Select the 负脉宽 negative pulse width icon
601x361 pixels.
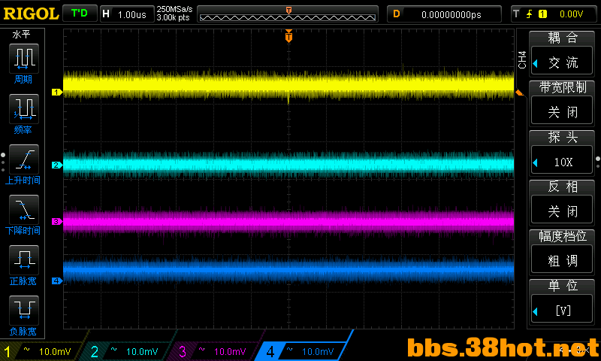tap(24, 311)
